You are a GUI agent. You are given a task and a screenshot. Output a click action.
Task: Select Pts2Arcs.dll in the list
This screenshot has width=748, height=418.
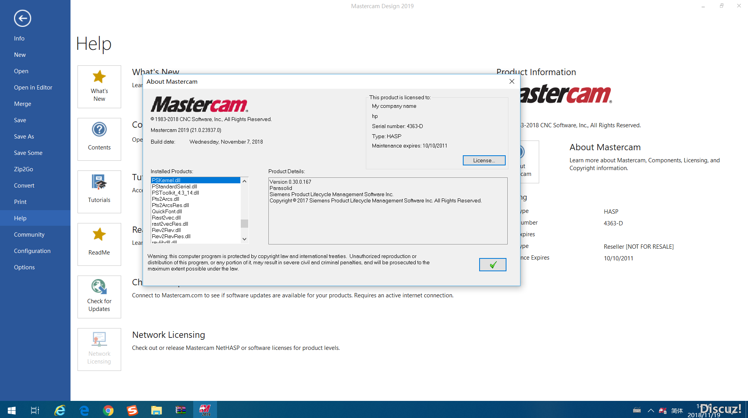196,199
